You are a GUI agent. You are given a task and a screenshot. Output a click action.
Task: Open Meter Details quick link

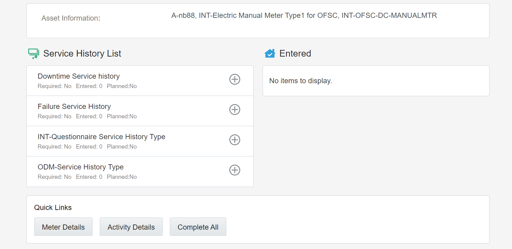pyautogui.click(x=63, y=227)
